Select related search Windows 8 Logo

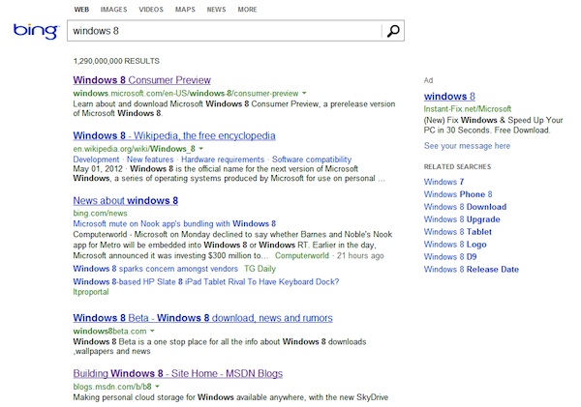[455, 245]
